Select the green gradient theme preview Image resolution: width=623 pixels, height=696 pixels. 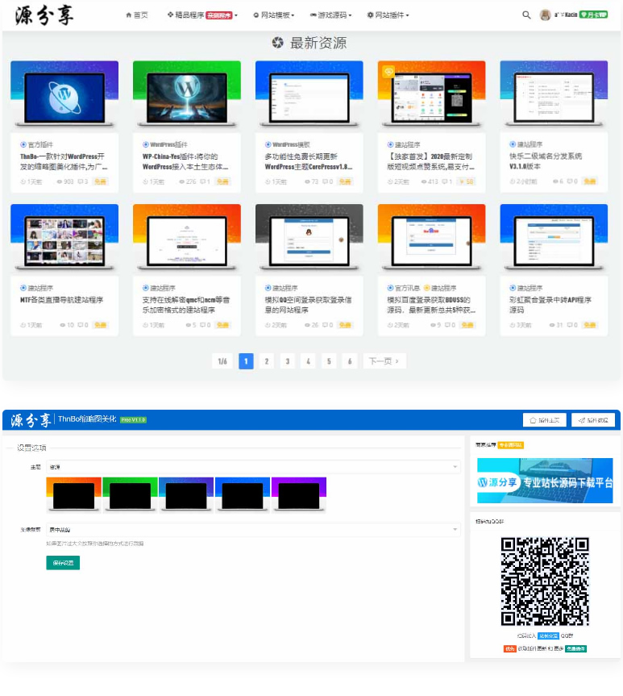click(x=130, y=494)
